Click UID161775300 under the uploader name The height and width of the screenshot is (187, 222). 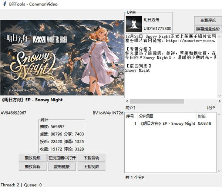(x=157, y=29)
